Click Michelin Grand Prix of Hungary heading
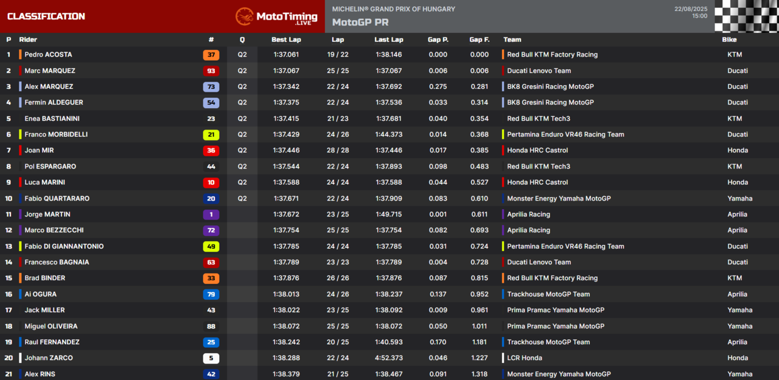 click(x=394, y=9)
